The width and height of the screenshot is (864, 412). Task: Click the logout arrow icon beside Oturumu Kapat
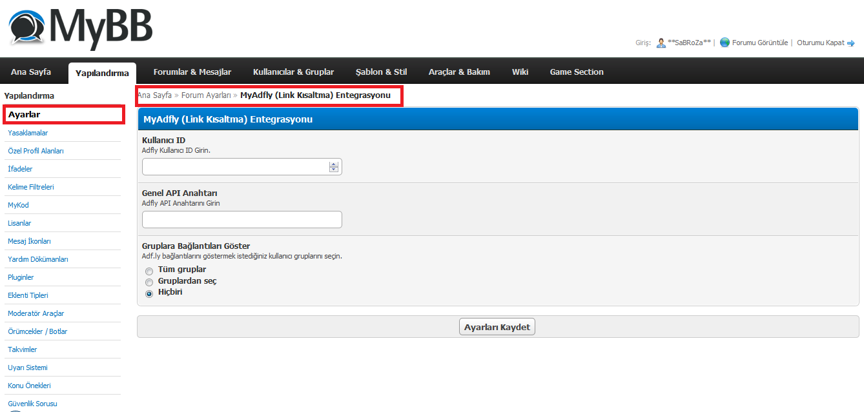tap(851, 43)
